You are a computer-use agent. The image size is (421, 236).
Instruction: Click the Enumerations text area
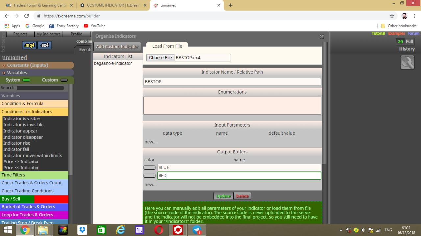pos(232,105)
